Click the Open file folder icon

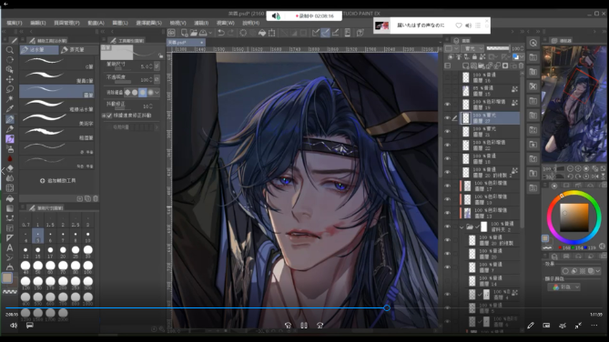point(193,33)
